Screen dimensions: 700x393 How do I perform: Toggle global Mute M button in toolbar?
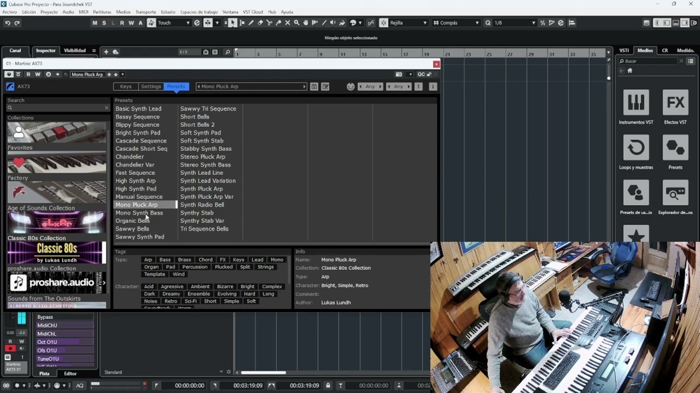pyautogui.click(x=95, y=23)
